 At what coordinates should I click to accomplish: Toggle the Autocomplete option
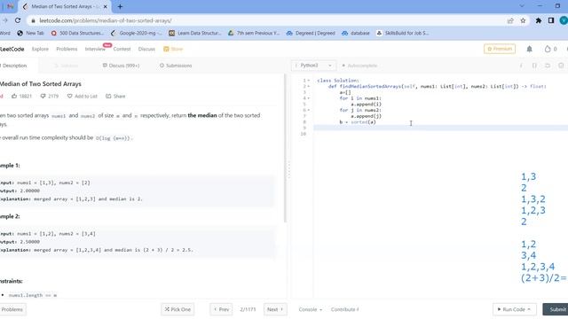[x=359, y=66]
